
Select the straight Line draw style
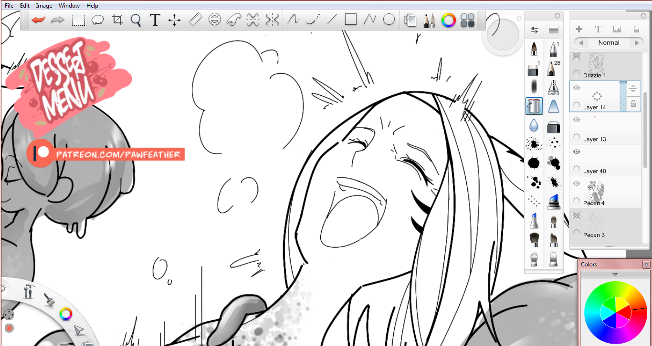click(x=332, y=20)
